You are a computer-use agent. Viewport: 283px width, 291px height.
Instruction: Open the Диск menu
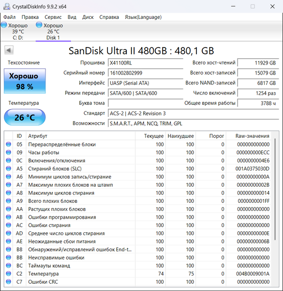88,17
